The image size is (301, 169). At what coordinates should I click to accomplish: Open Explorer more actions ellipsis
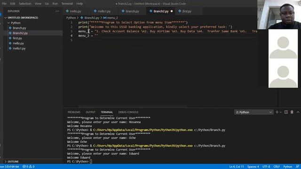point(57,11)
